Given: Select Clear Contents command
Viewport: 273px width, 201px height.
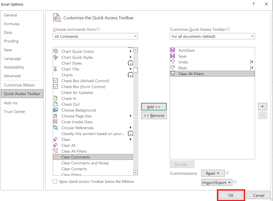Looking at the screenshot, I should click(93, 169).
